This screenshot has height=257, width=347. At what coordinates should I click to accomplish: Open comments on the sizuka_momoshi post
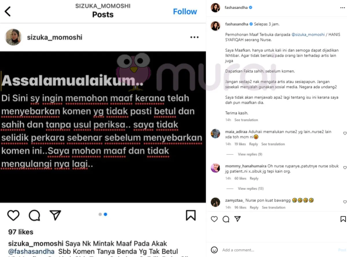click(34, 215)
